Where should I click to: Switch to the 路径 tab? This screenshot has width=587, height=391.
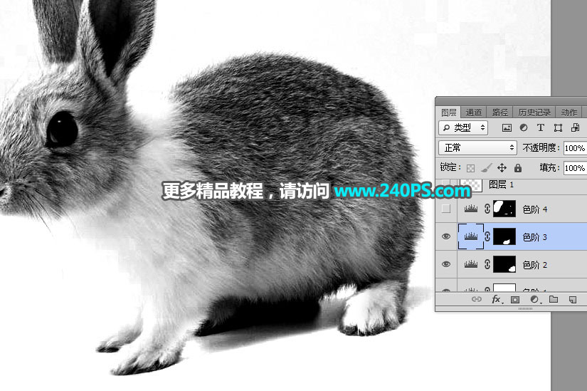[499, 113]
